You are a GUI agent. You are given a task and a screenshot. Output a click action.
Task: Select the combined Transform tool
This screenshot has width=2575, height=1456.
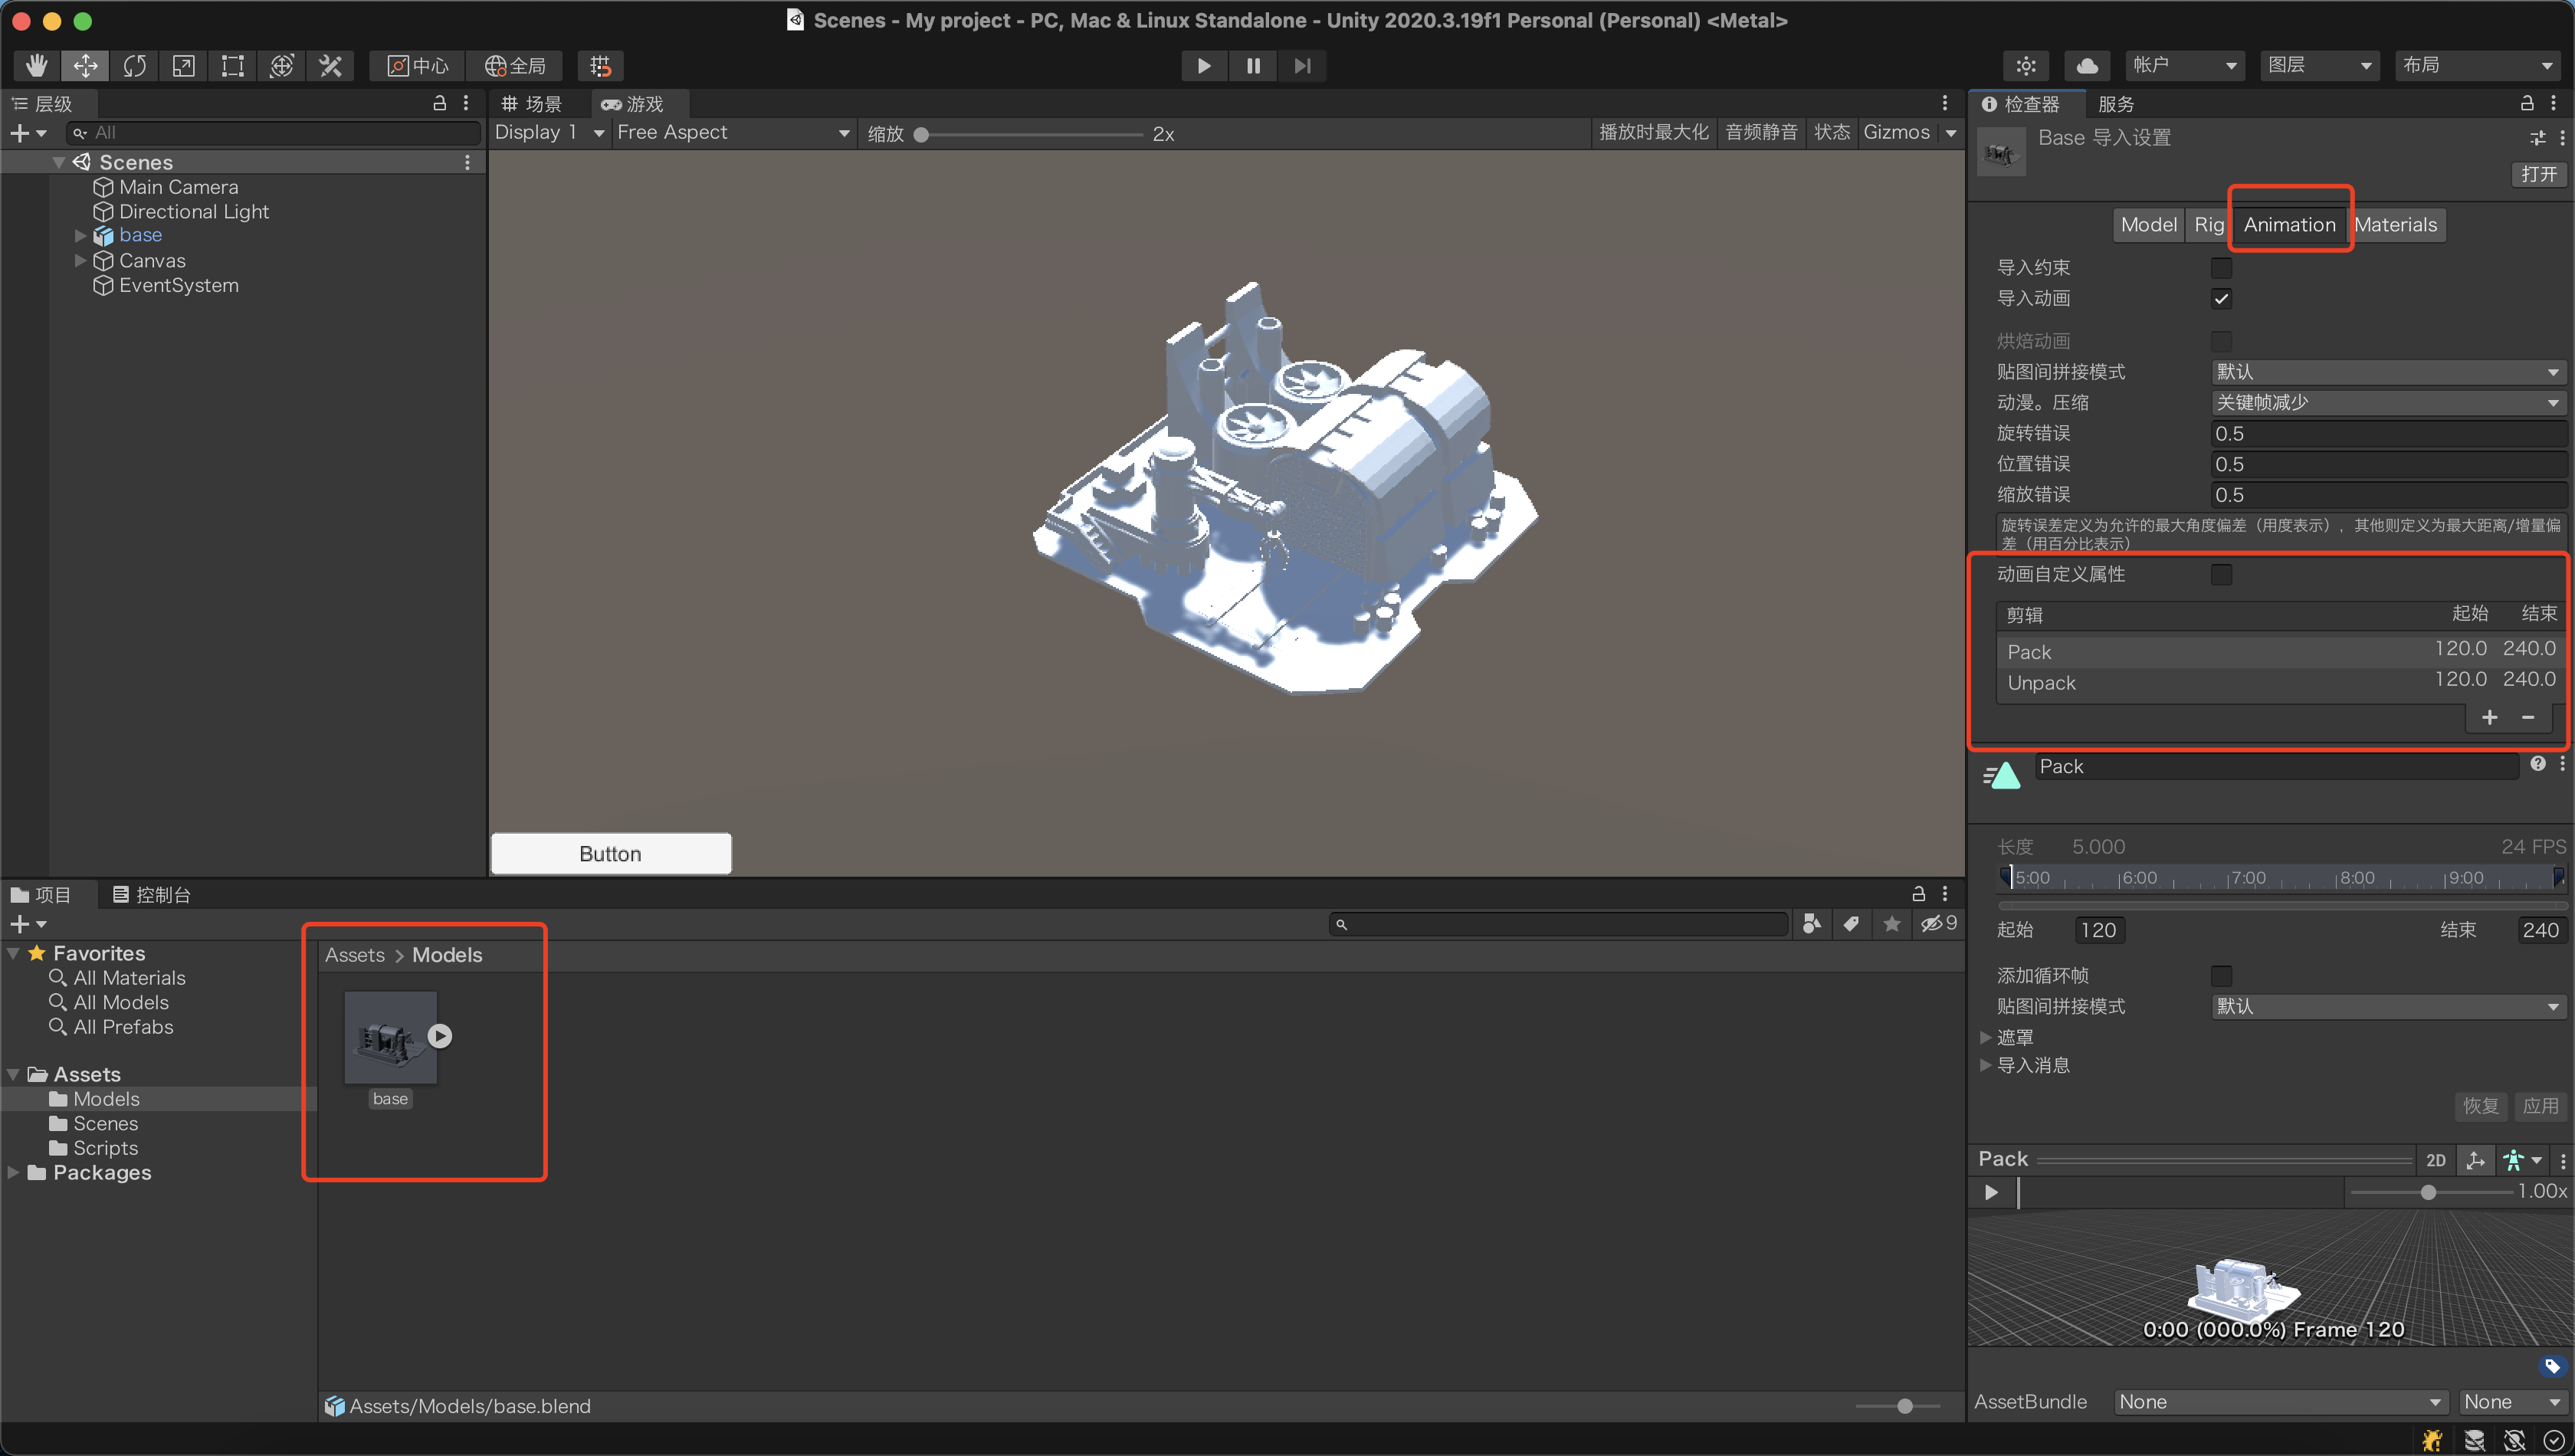(x=282, y=66)
